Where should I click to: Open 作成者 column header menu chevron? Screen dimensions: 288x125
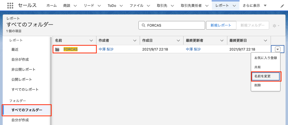(x=135, y=40)
